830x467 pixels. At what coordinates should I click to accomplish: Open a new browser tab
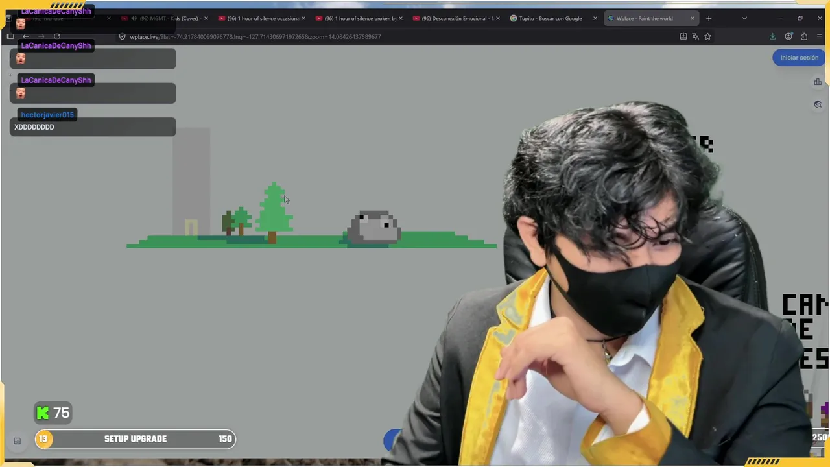[x=708, y=18]
